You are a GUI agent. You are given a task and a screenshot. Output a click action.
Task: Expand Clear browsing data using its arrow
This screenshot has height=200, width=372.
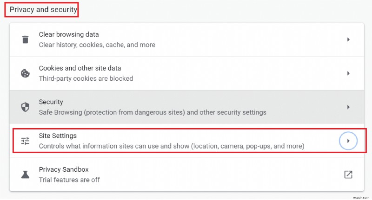tap(348, 40)
